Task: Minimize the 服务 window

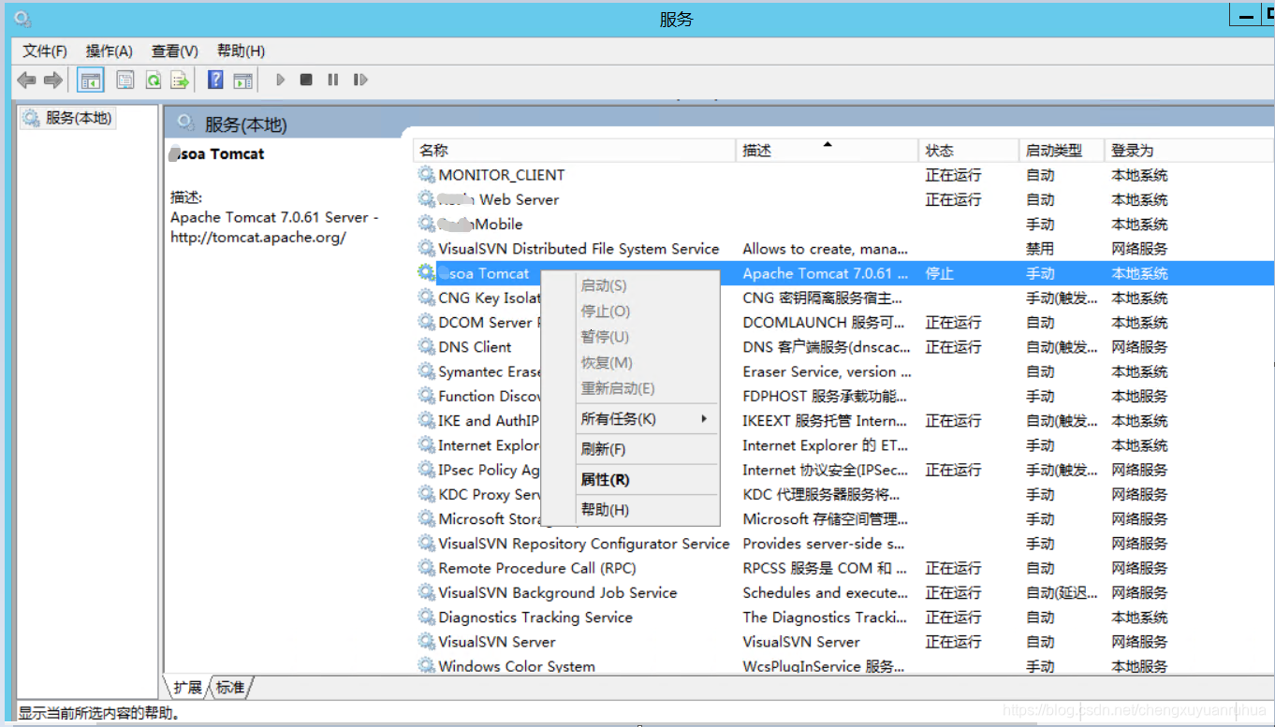Action: pyautogui.click(x=1244, y=16)
